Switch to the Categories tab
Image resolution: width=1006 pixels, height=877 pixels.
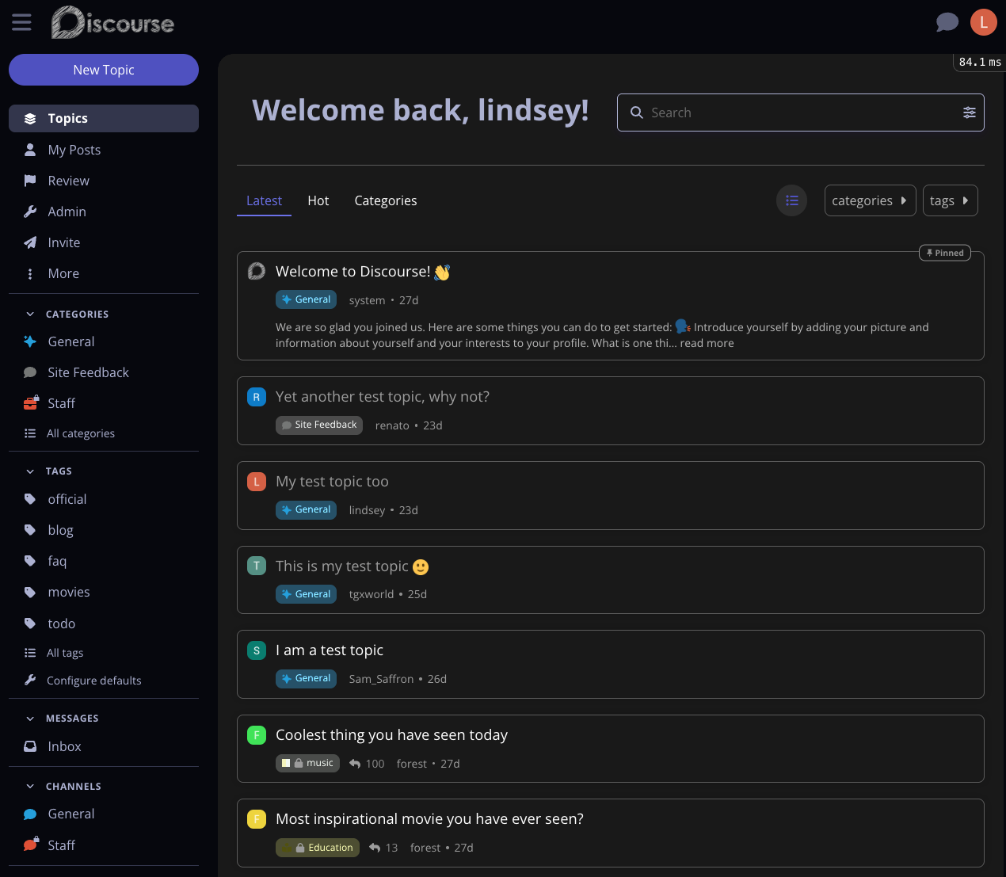[x=385, y=200]
